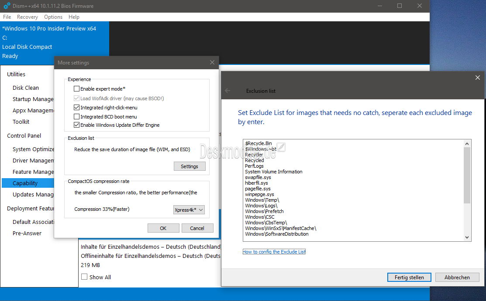Click the swapfile.sys entry
Viewport: 486px width, 301px height.
pyautogui.click(x=258, y=177)
